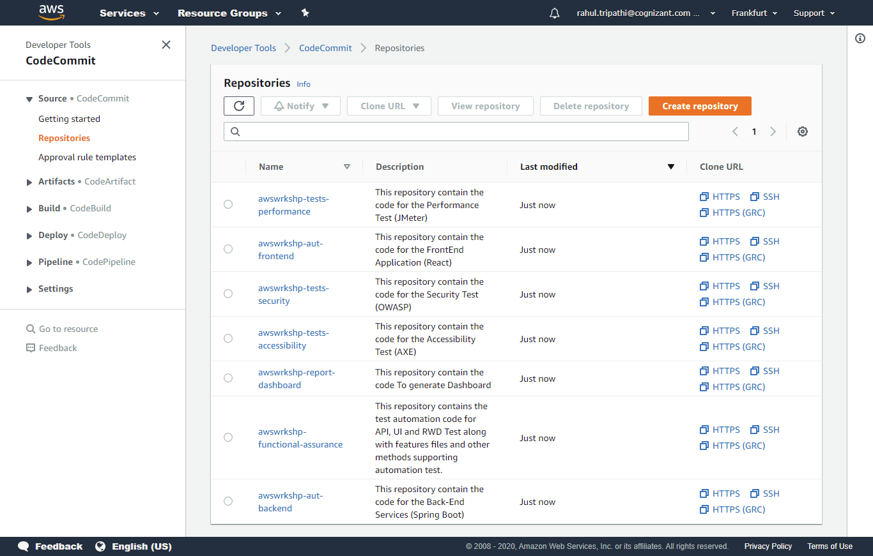Close the Developer Tools side panel
873x556 pixels.
166,45
